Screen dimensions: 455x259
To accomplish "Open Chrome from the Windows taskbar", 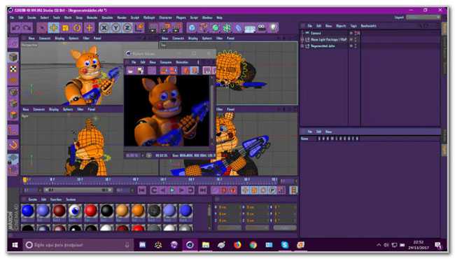I will (x=253, y=245).
